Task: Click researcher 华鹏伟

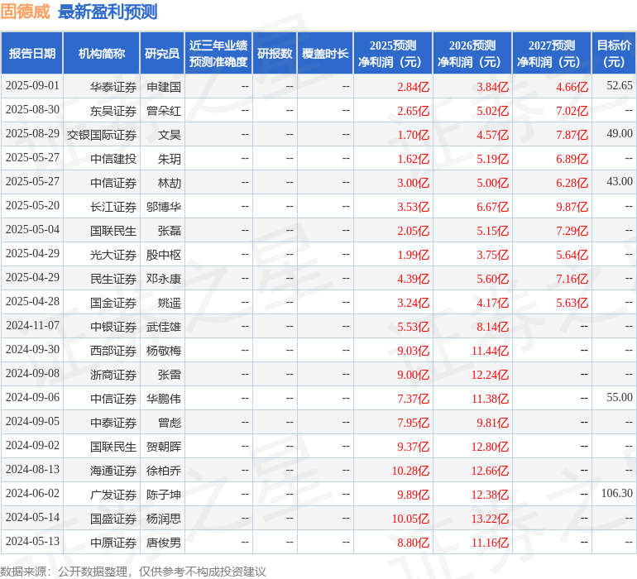Action: [164, 399]
